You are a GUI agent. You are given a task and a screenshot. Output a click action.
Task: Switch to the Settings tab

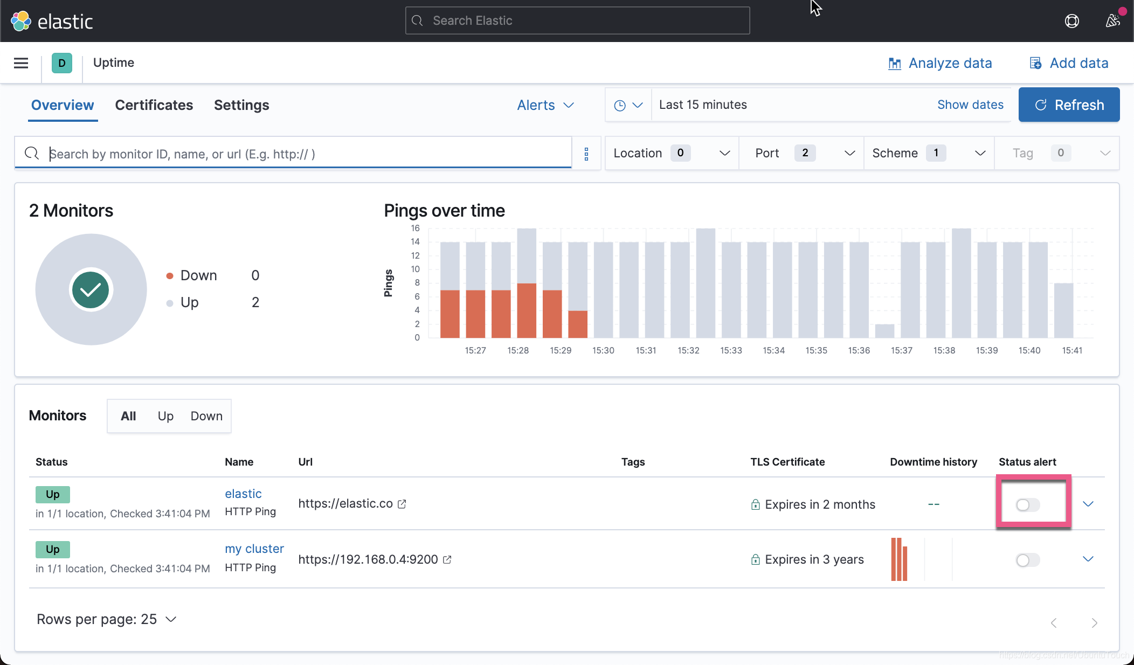pos(241,105)
